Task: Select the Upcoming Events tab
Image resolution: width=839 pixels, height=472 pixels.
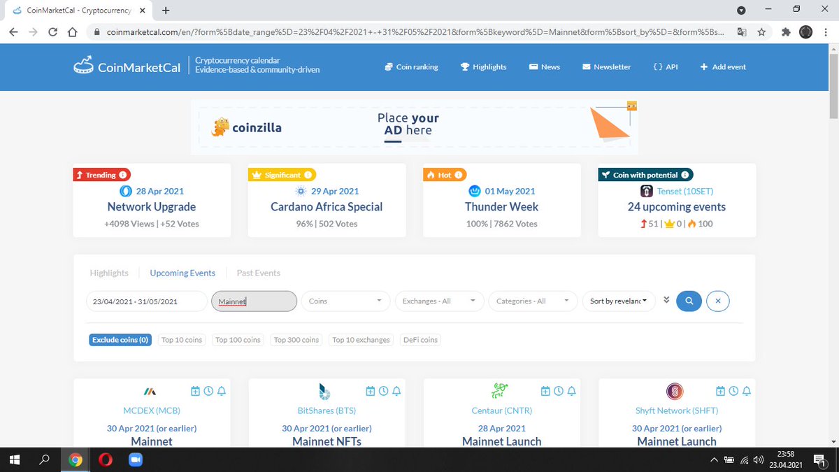Action: point(182,273)
